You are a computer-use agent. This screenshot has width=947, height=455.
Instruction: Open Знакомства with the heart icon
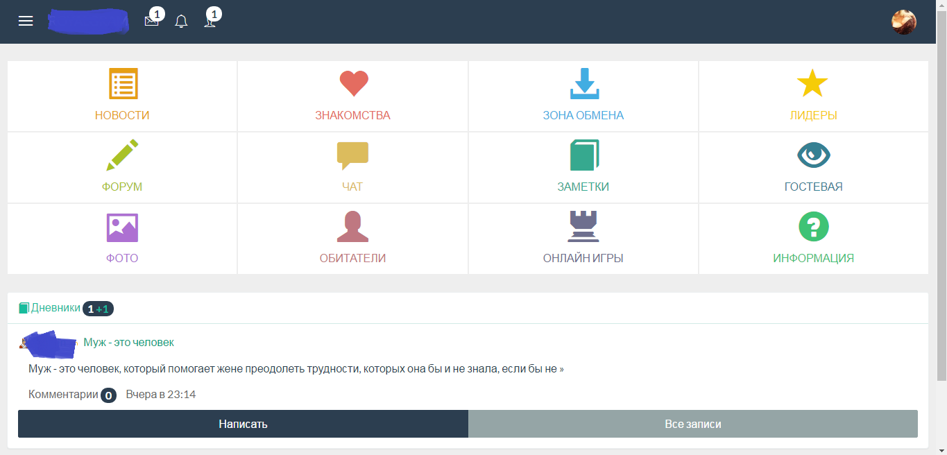click(353, 84)
